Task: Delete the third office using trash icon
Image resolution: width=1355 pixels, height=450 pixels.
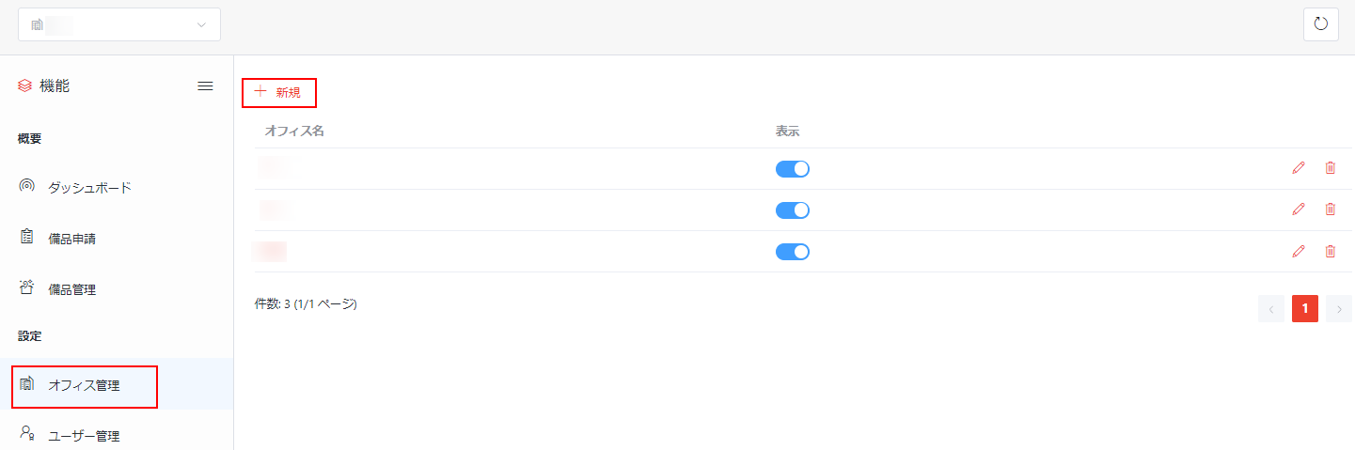Action: click(1330, 251)
